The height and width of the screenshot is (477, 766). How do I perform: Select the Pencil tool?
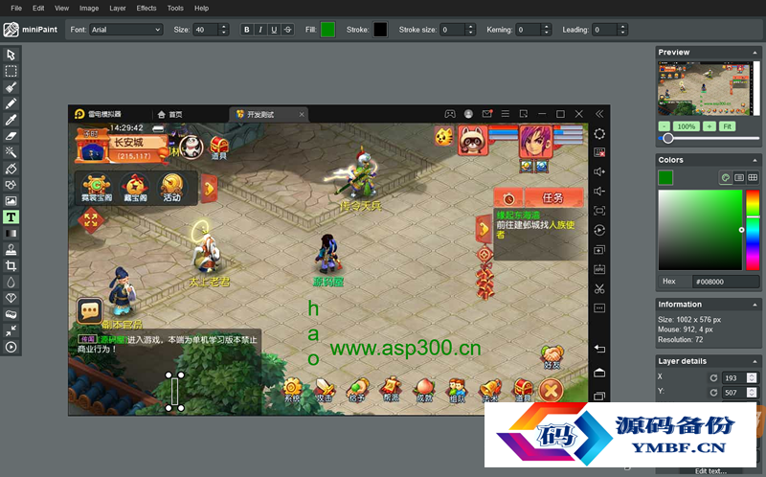(x=11, y=103)
